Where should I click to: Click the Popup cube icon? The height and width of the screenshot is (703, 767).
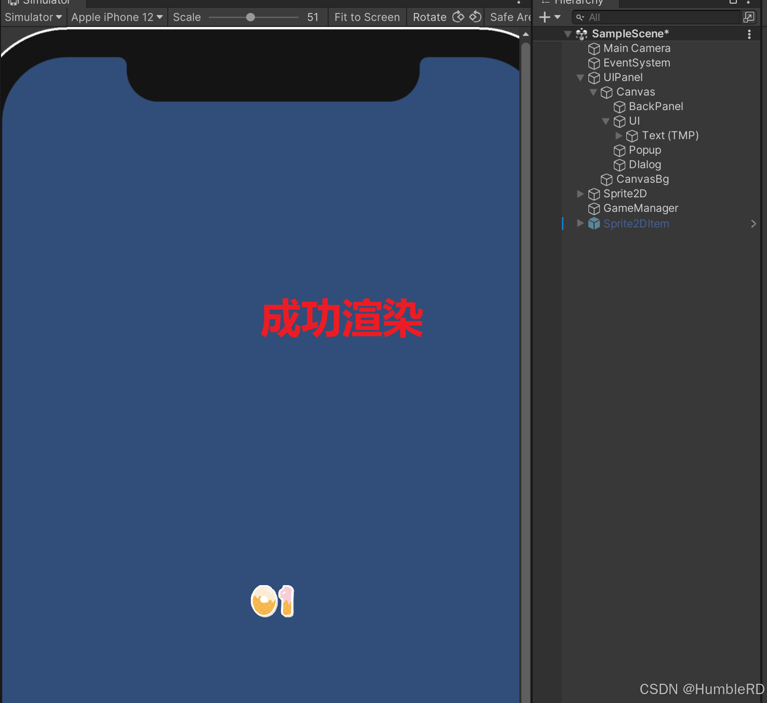click(620, 151)
